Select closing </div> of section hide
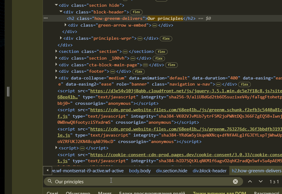 click(65, 45)
